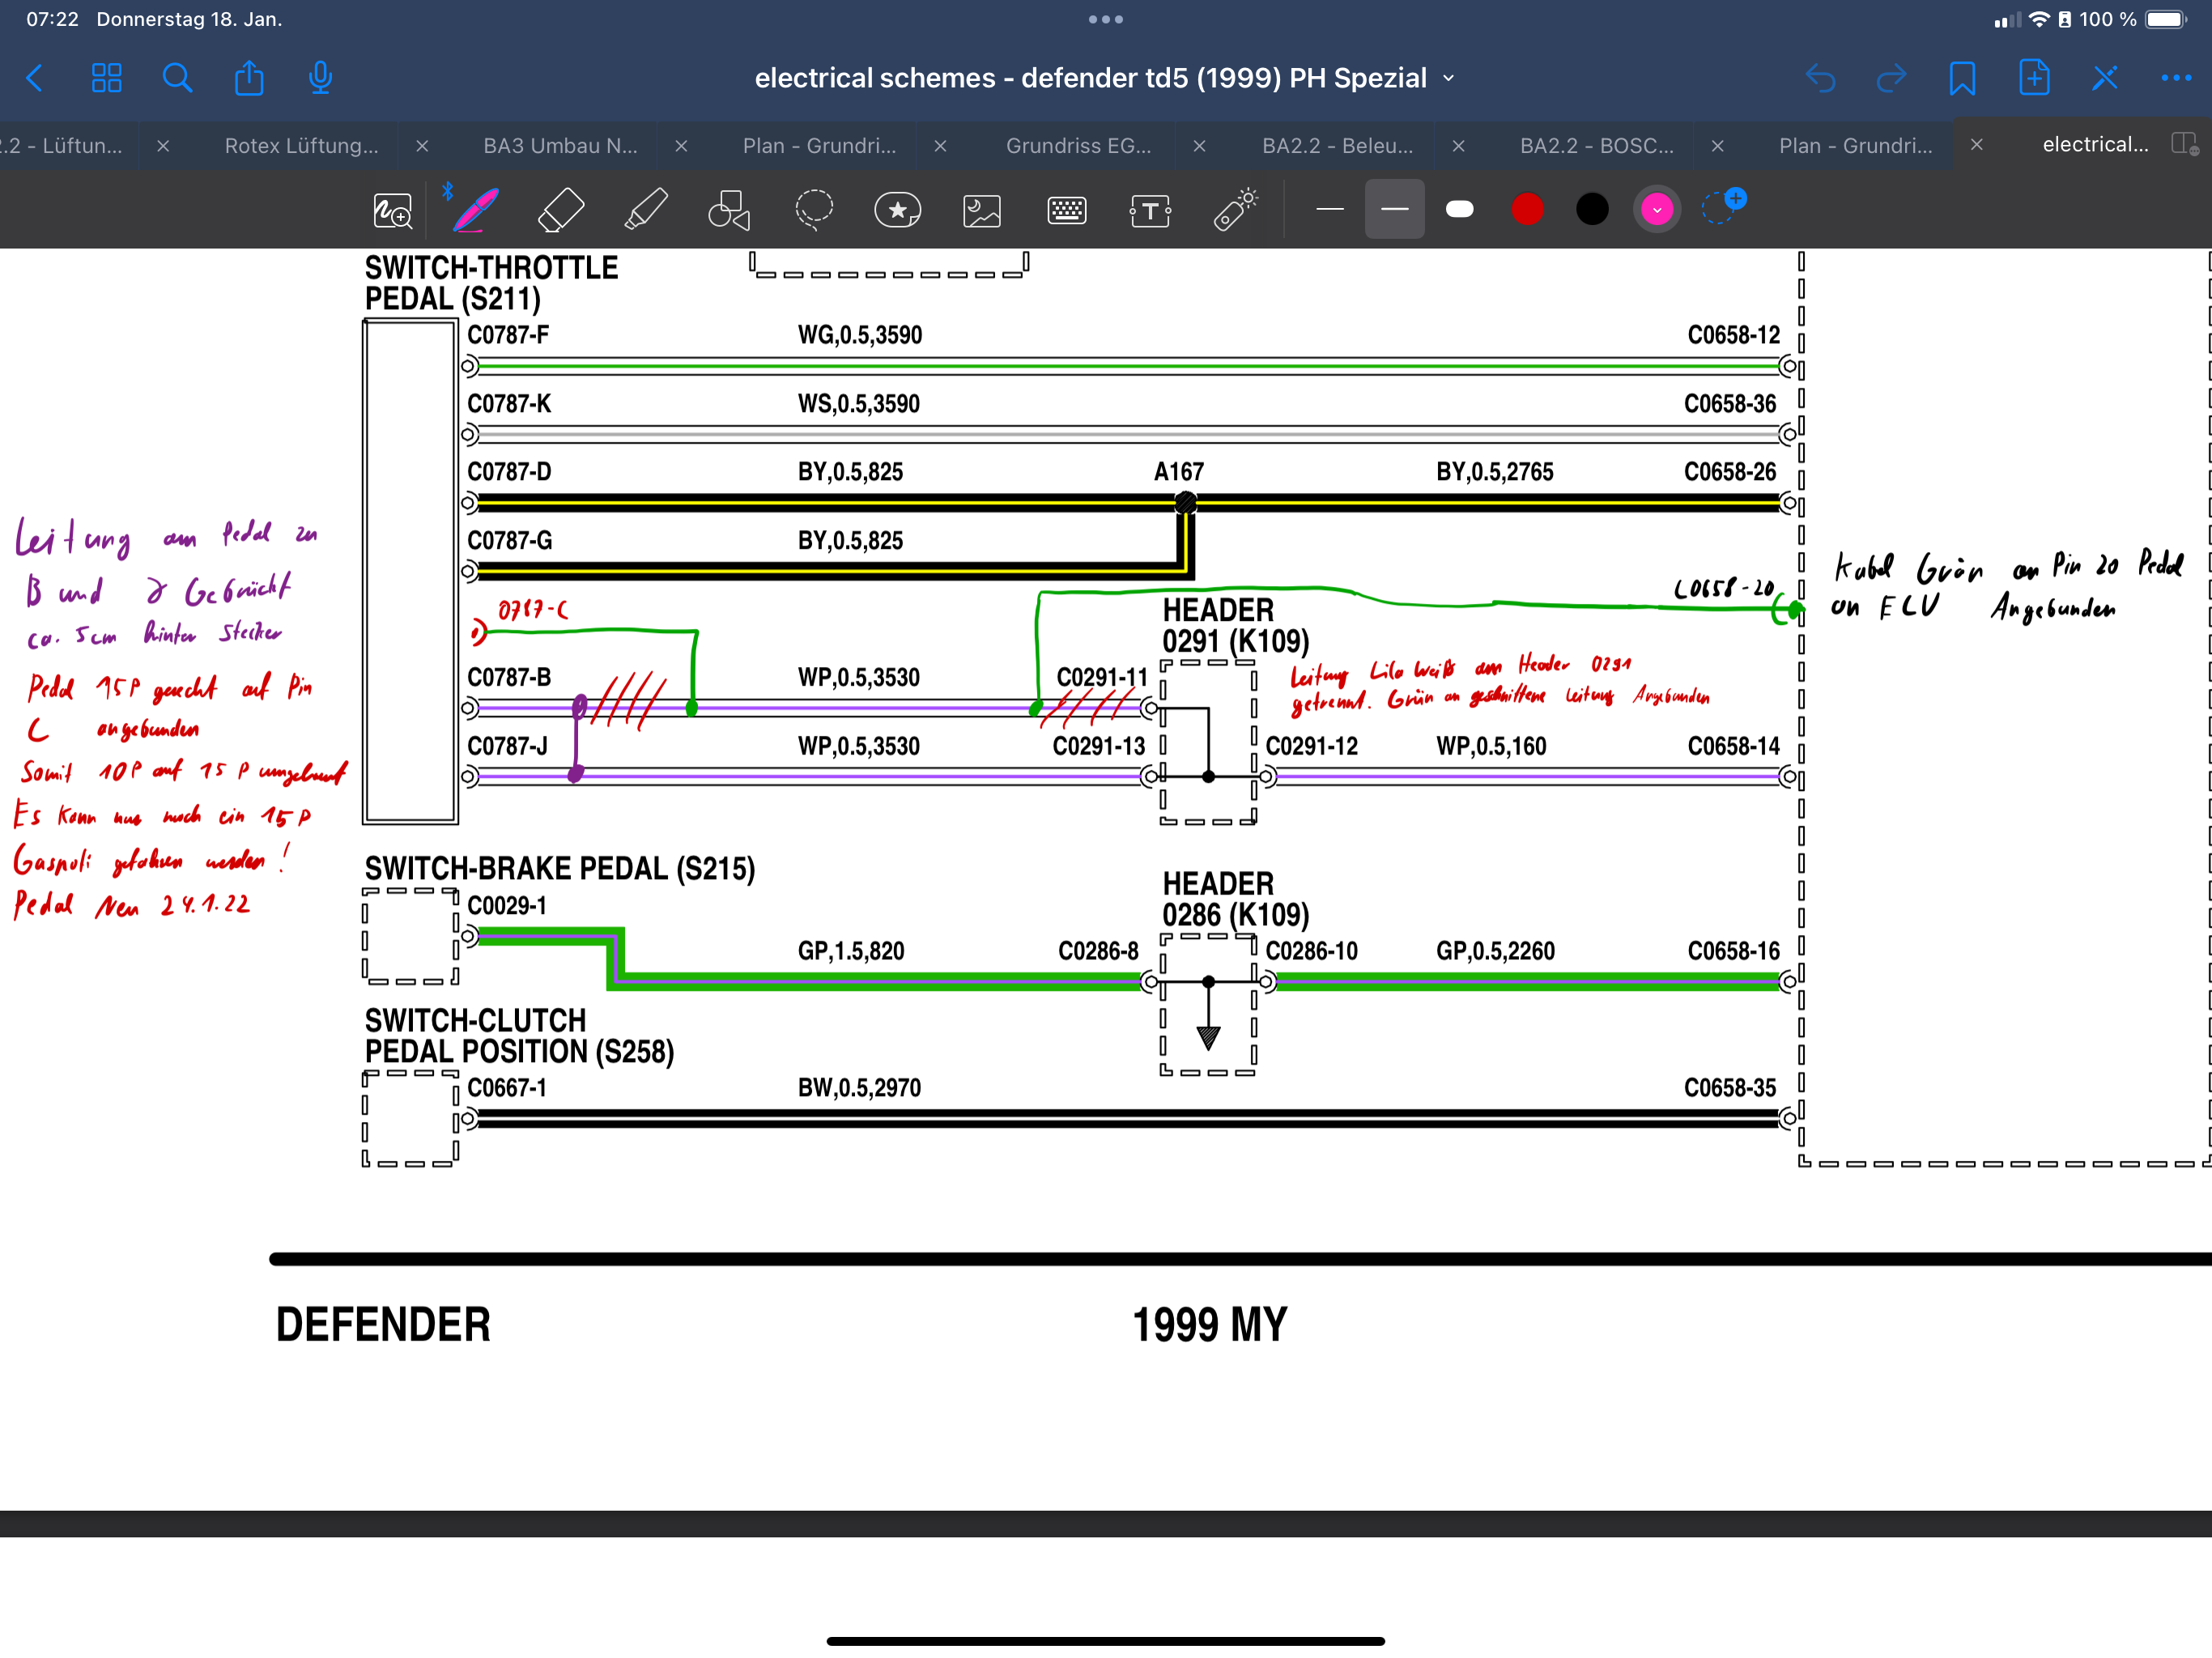Undo the last stroke

pyautogui.click(x=1820, y=78)
